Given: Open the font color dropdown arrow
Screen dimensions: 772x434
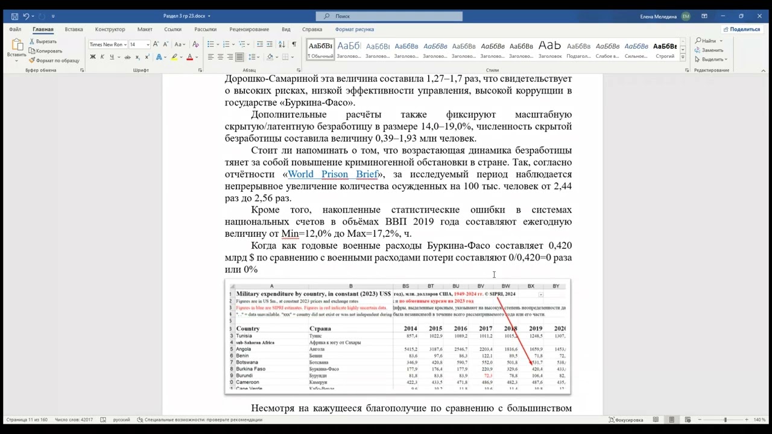Looking at the screenshot, I should [x=196, y=57].
